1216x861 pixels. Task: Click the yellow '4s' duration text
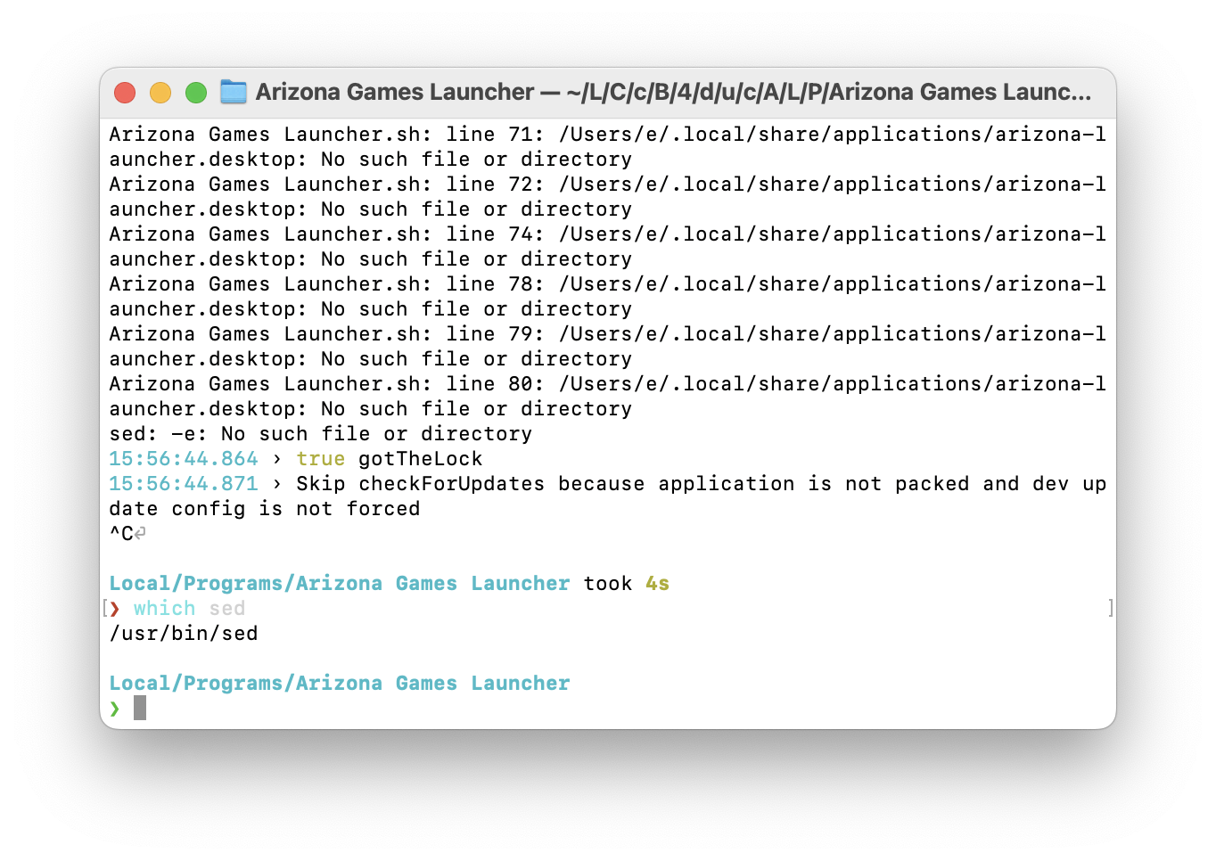[657, 584]
